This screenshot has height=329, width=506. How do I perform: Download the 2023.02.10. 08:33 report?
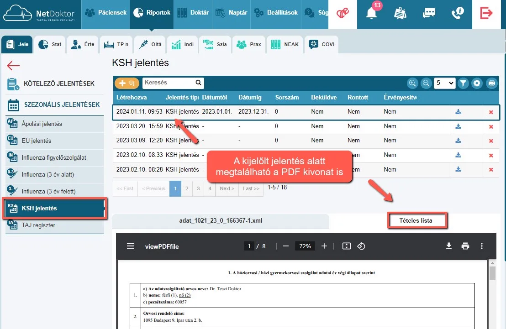pos(458,155)
